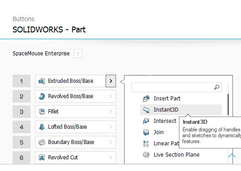Click the SpaceMouse Enterprise label
Image resolution: width=241 pixels, height=171 pixels.
tap(41, 54)
